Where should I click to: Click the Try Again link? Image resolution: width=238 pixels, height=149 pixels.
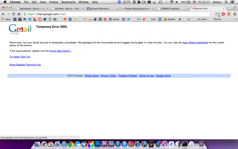pyautogui.click(x=15, y=57)
